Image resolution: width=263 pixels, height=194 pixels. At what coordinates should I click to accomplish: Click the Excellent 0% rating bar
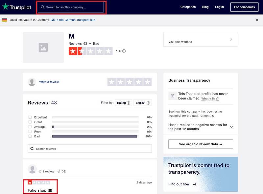(95, 117)
